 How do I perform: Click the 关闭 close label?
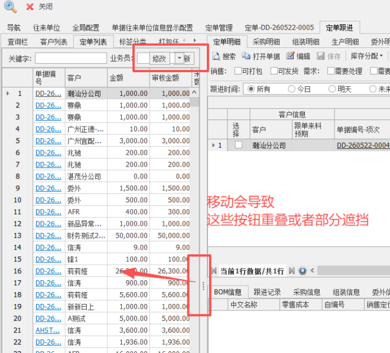click(x=45, y=7)
